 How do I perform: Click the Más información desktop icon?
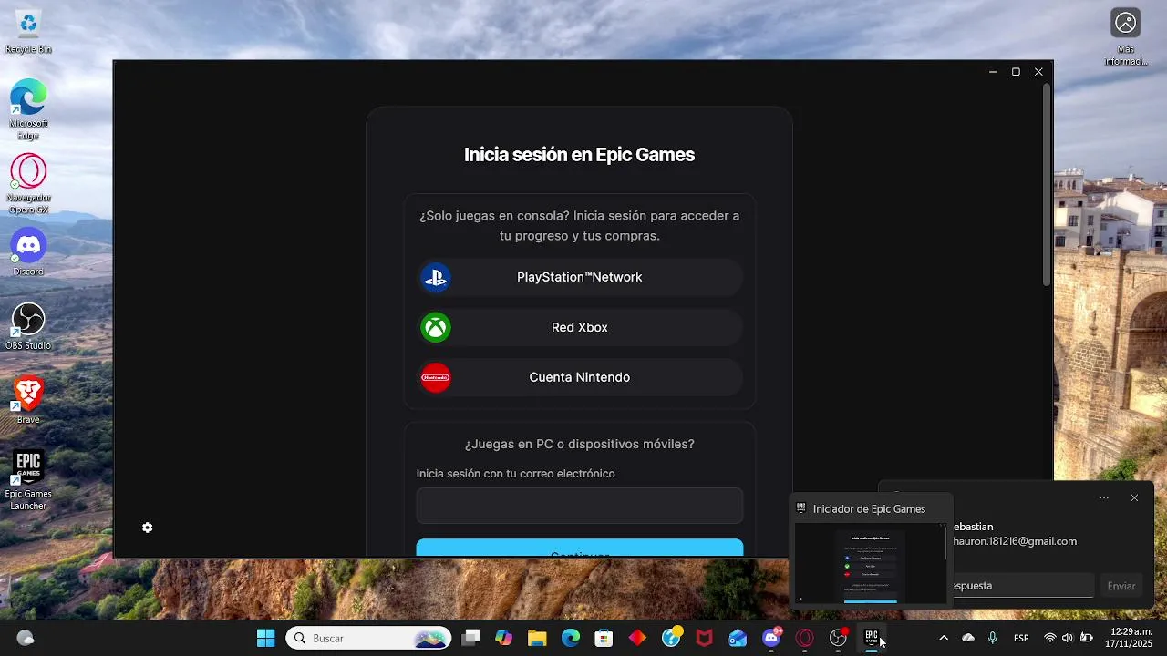tap(1126, 37)
